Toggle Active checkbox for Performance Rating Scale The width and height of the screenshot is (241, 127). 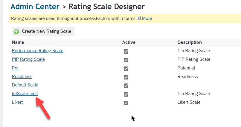click(126, 51)
